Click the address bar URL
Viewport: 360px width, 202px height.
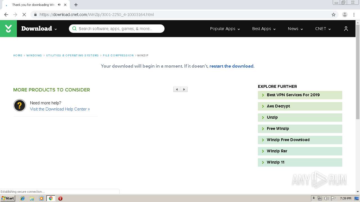(96, 15)
